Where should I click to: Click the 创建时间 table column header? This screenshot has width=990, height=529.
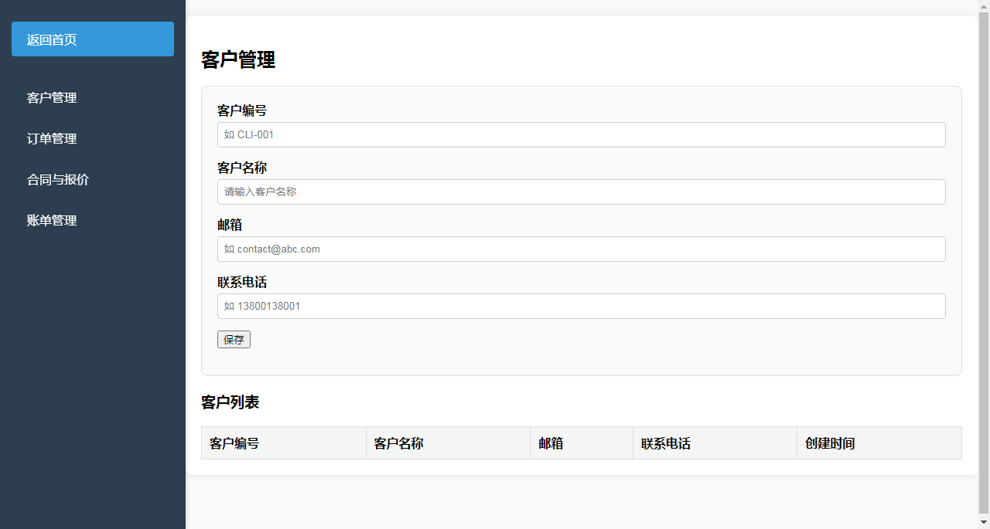click(879, 443)
